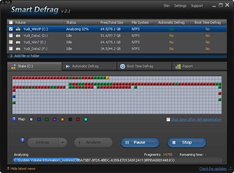The height and width of the screenshot is (173, 234).
Task: Click the black map legend swatch
Action: click(x=70, y=119)
